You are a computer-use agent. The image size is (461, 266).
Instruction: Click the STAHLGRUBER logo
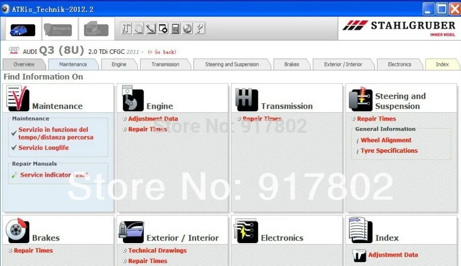click(399, 28)
